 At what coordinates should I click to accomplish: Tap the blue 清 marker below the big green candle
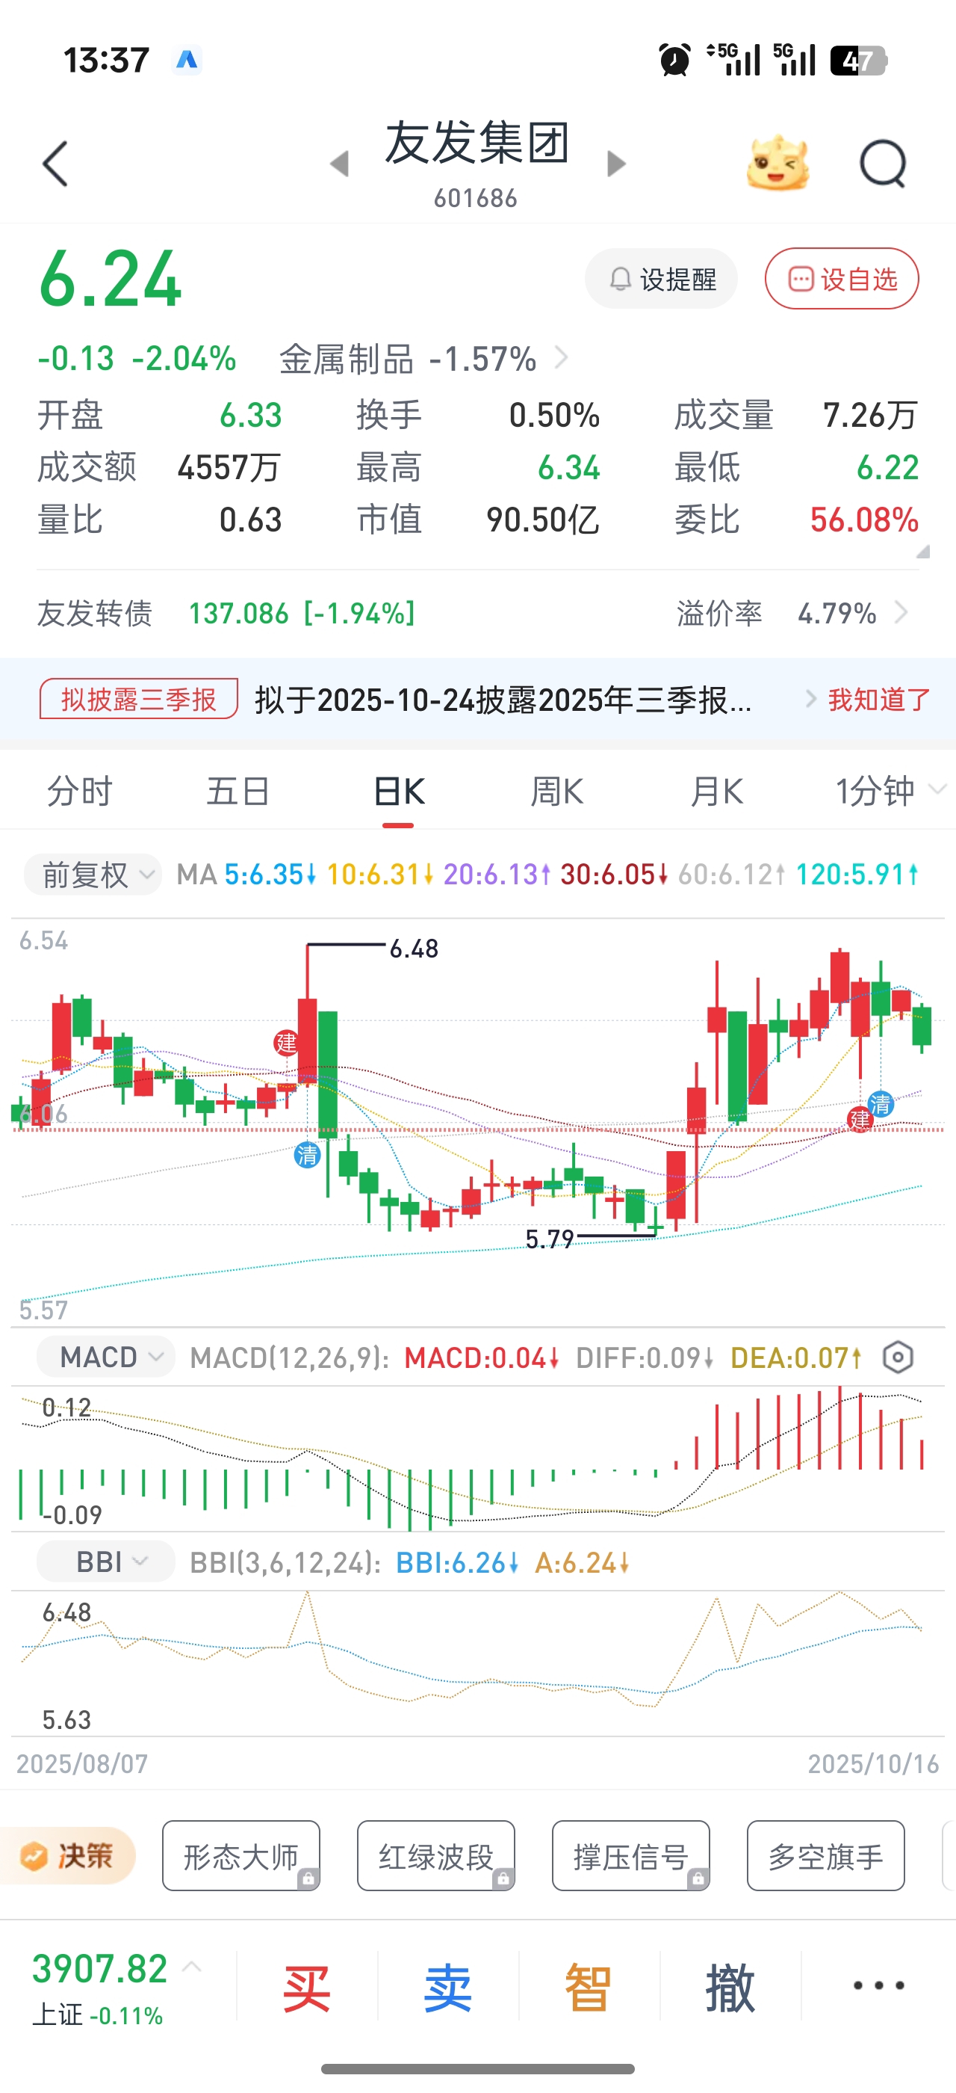pyautogui.click(x=307, y=1155)
